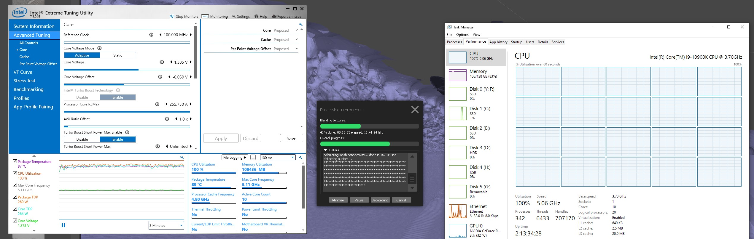Screen dimensions: 754x239
Task: Decrease AVX Ratio Offset with left arrow
Action: pos(176,119)
